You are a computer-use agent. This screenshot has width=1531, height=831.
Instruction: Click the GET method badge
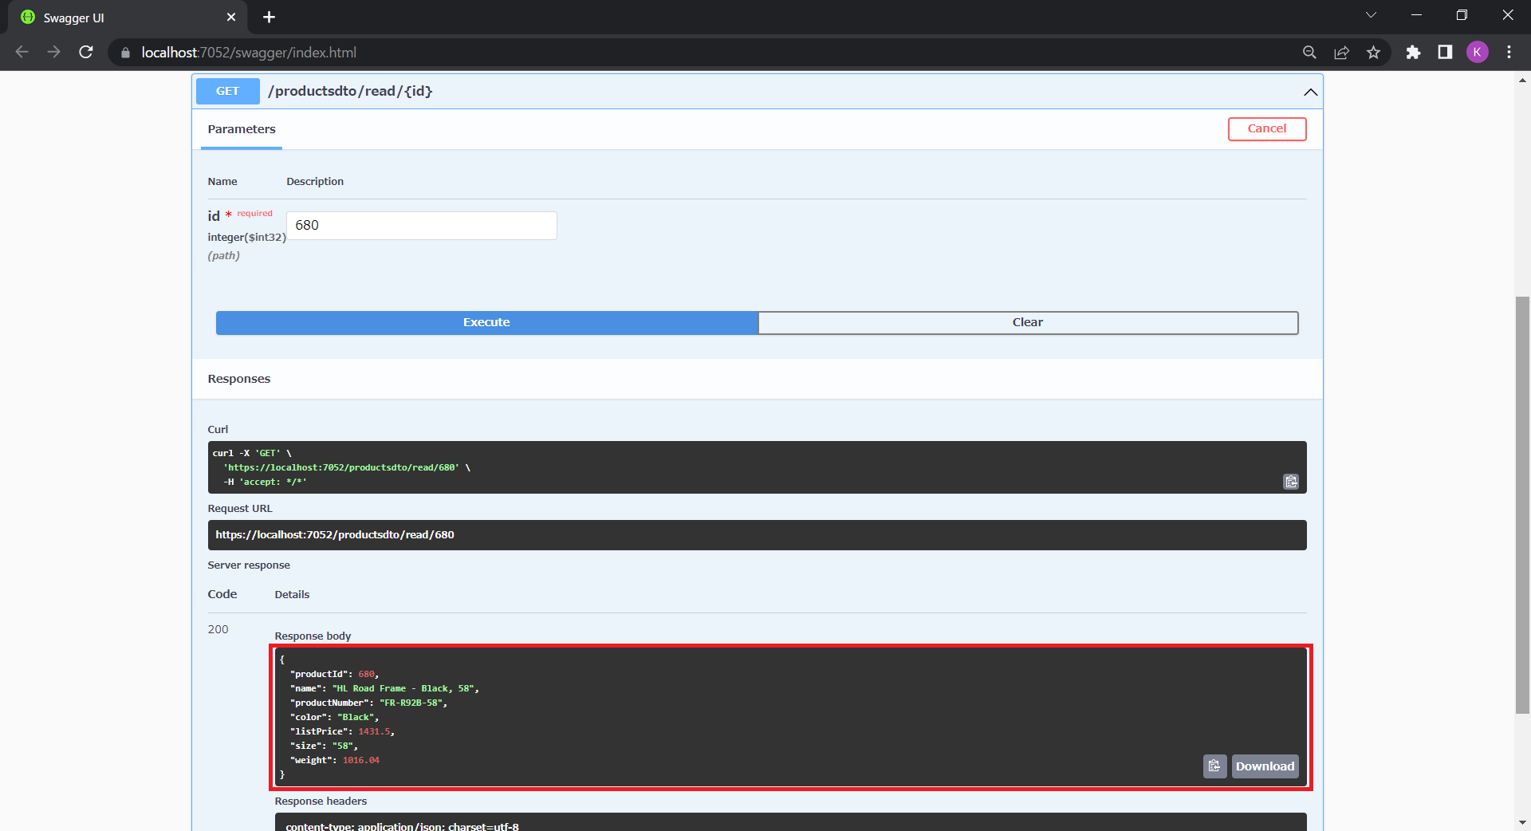[227, 91]
